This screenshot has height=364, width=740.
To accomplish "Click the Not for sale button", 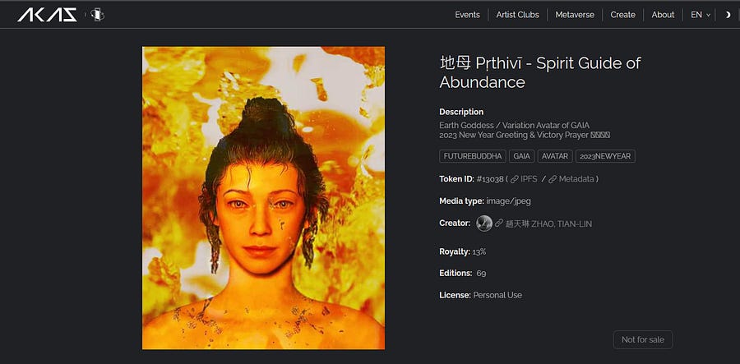I will (643, 339).
